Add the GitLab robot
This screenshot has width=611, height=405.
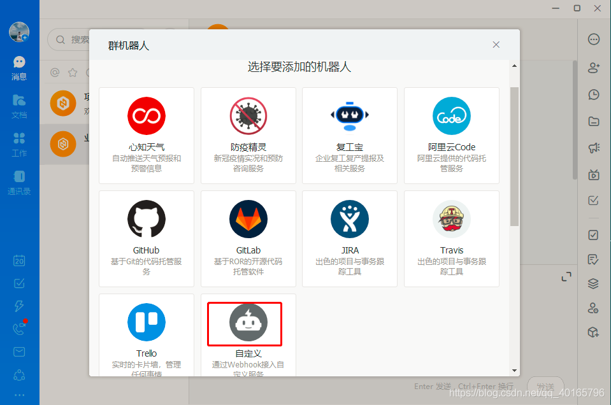(248, 238)
